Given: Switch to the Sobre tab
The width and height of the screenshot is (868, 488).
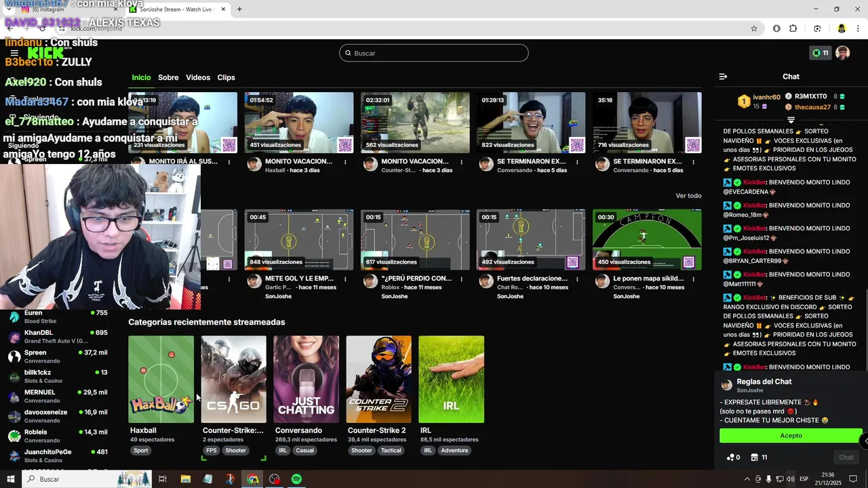Looking at the screenshot, I should point(168,77).
